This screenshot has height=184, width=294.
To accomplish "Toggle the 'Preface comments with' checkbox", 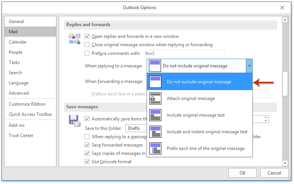I will pos(87,53).
